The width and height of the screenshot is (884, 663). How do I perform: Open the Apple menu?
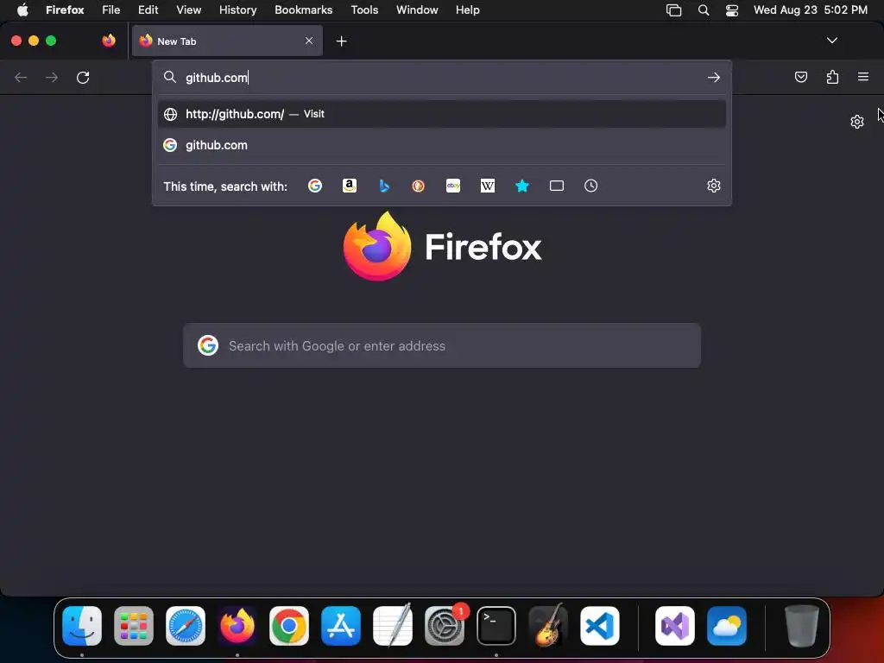[x=22, y=9]
